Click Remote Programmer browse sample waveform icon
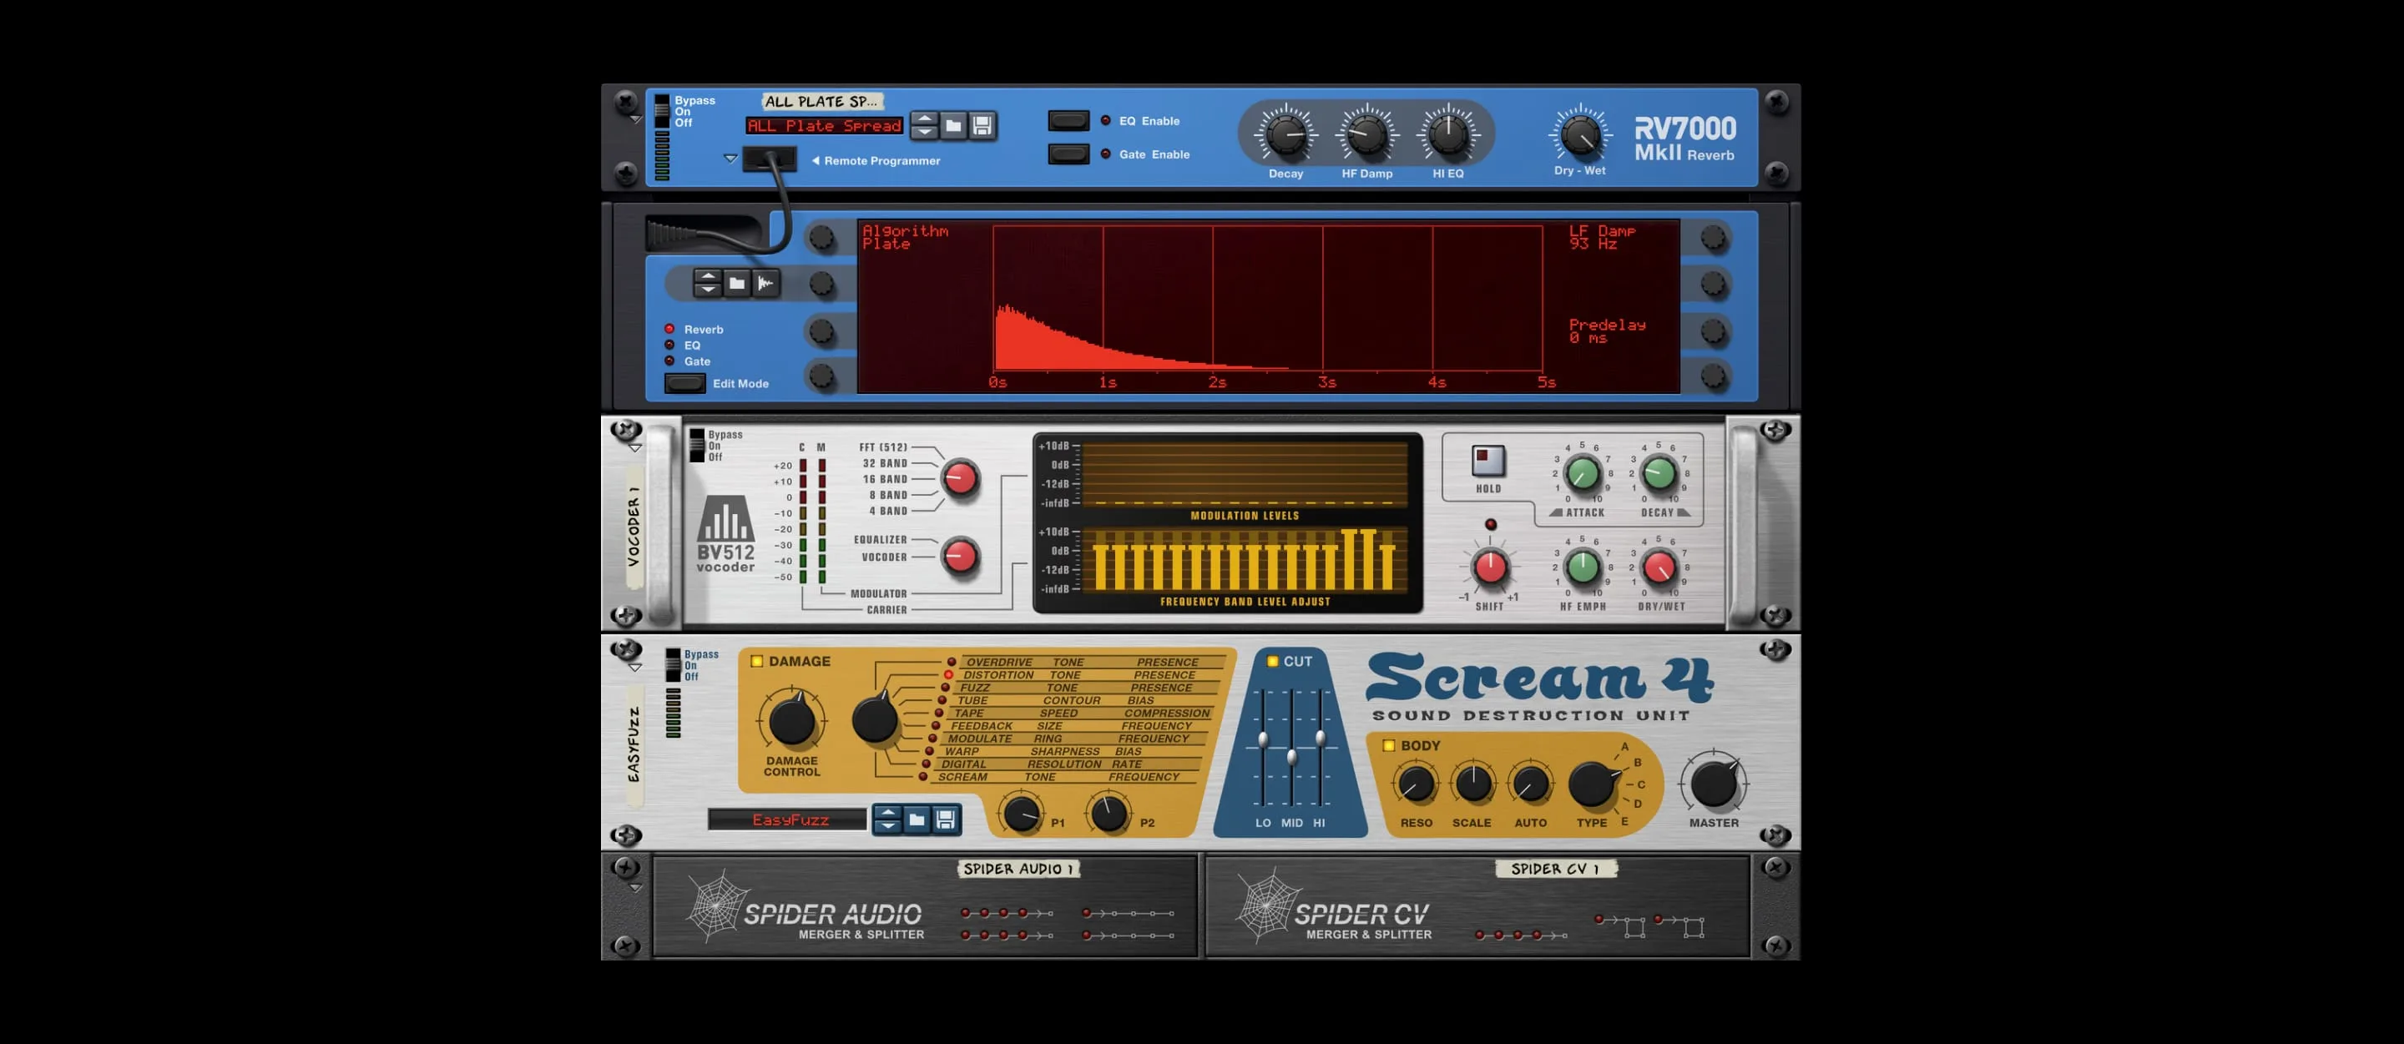The height and width of the screenshot is (1044, 2404). pos(766,284)
